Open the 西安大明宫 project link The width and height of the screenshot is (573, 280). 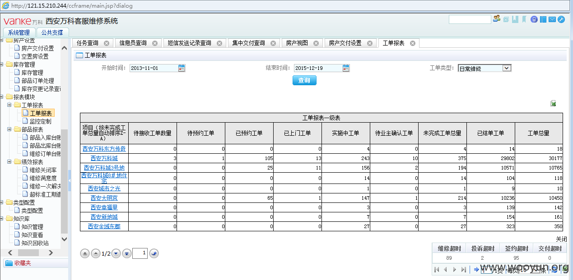click(104, 198)
